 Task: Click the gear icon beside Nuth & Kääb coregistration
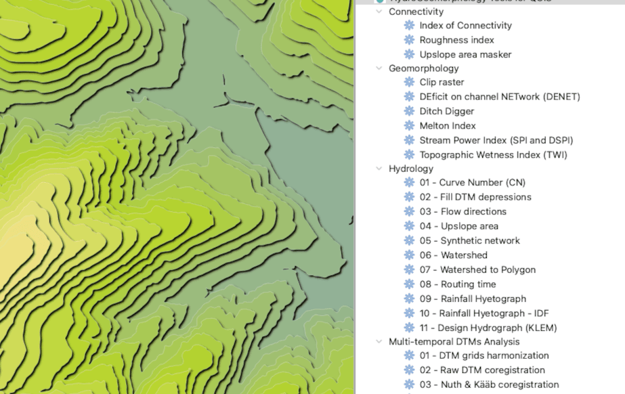click(x=410, y=385)
